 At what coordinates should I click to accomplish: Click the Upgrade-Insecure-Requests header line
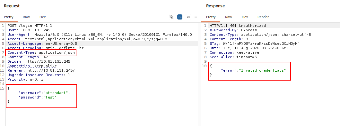click(39, 75)
